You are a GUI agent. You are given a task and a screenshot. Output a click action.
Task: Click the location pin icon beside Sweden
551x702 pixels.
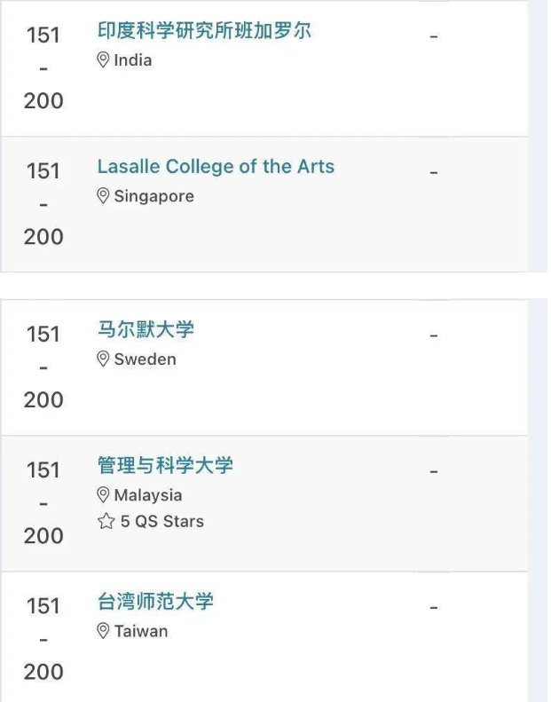click(x=103, y=359)
